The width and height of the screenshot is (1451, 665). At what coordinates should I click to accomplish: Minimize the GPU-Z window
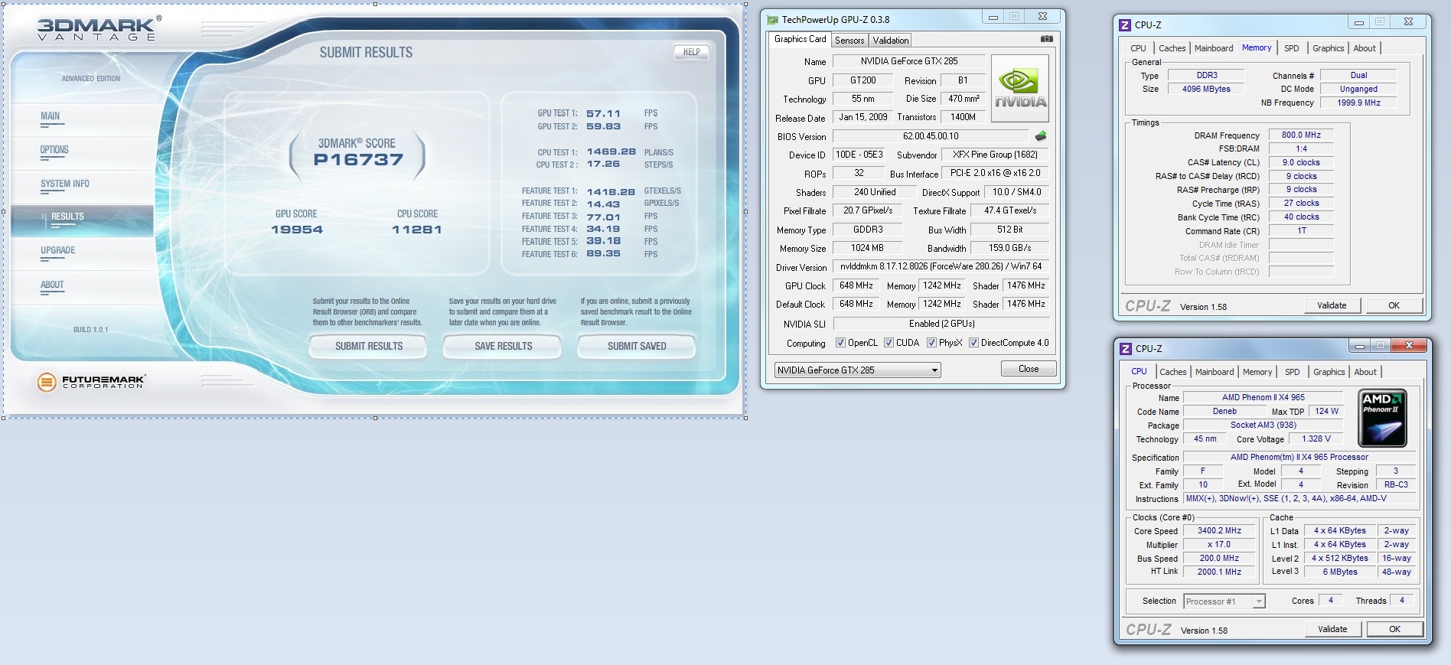coord(993,17)
